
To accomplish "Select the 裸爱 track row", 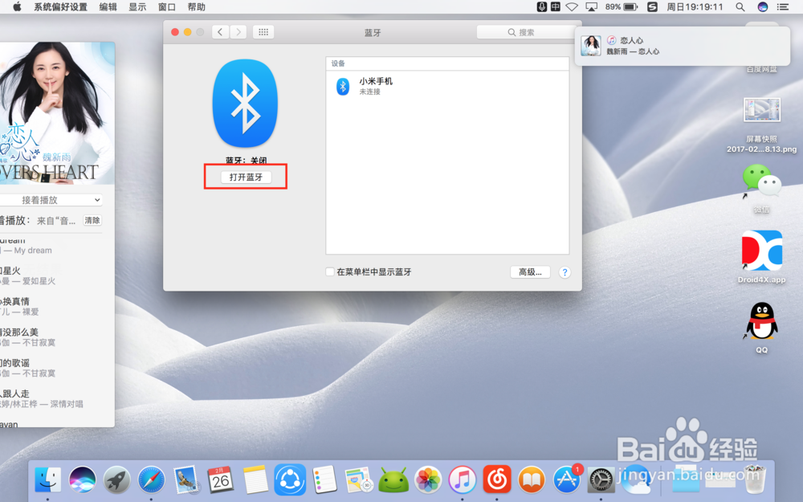I will tap(51, 306).
